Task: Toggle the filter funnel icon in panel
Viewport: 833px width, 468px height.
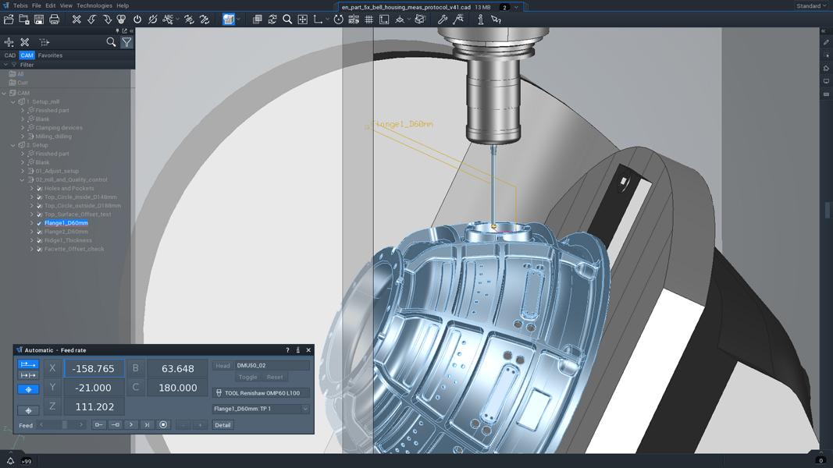Action: pyautogui.click(x=126, y=42)
